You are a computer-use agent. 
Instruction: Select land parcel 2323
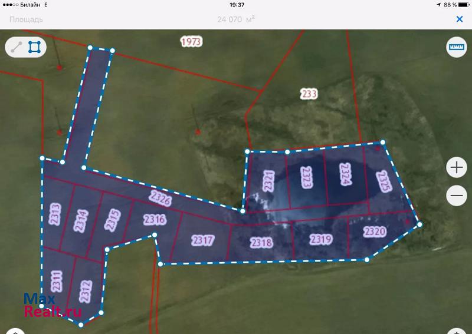306,177
